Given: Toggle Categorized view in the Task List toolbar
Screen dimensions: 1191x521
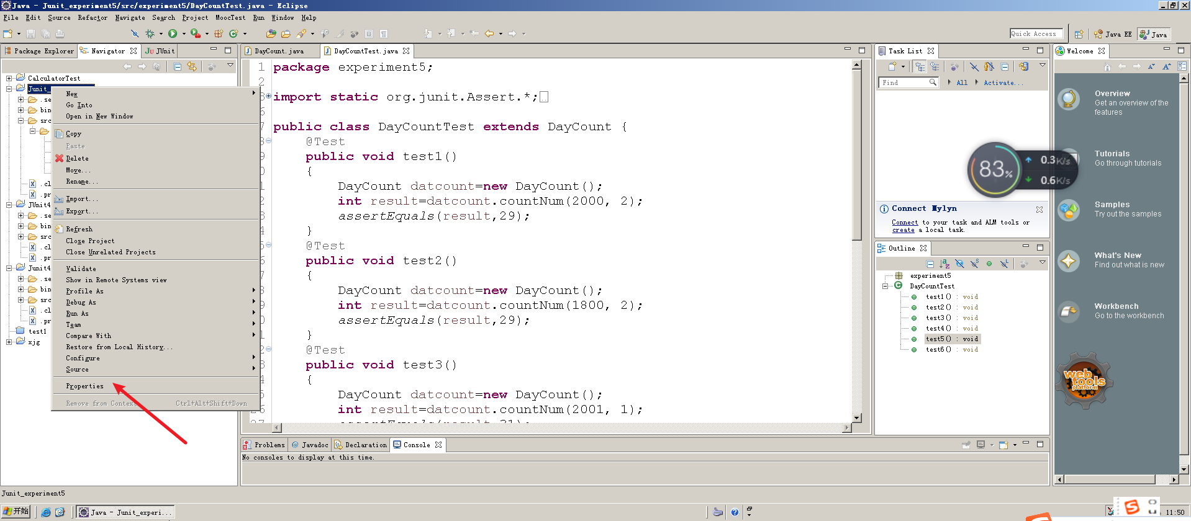Looking at the screenshot, I should pyautogui.click(x=920, y=66).
